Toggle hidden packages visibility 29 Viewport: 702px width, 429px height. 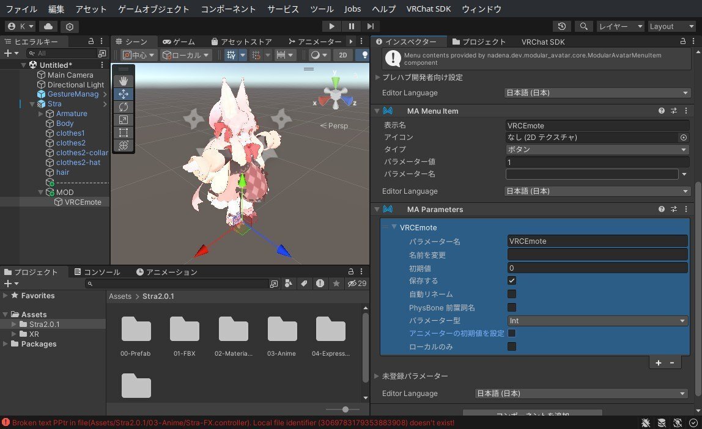357,283
